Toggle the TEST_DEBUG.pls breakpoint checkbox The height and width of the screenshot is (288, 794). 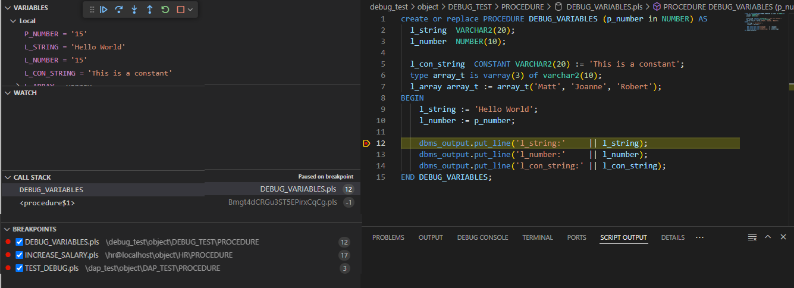tap(20, 268)
